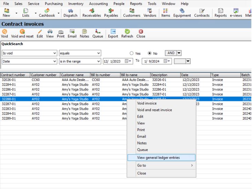Open the Accounting menu
The image size is (252, 189).
(98, 3)
